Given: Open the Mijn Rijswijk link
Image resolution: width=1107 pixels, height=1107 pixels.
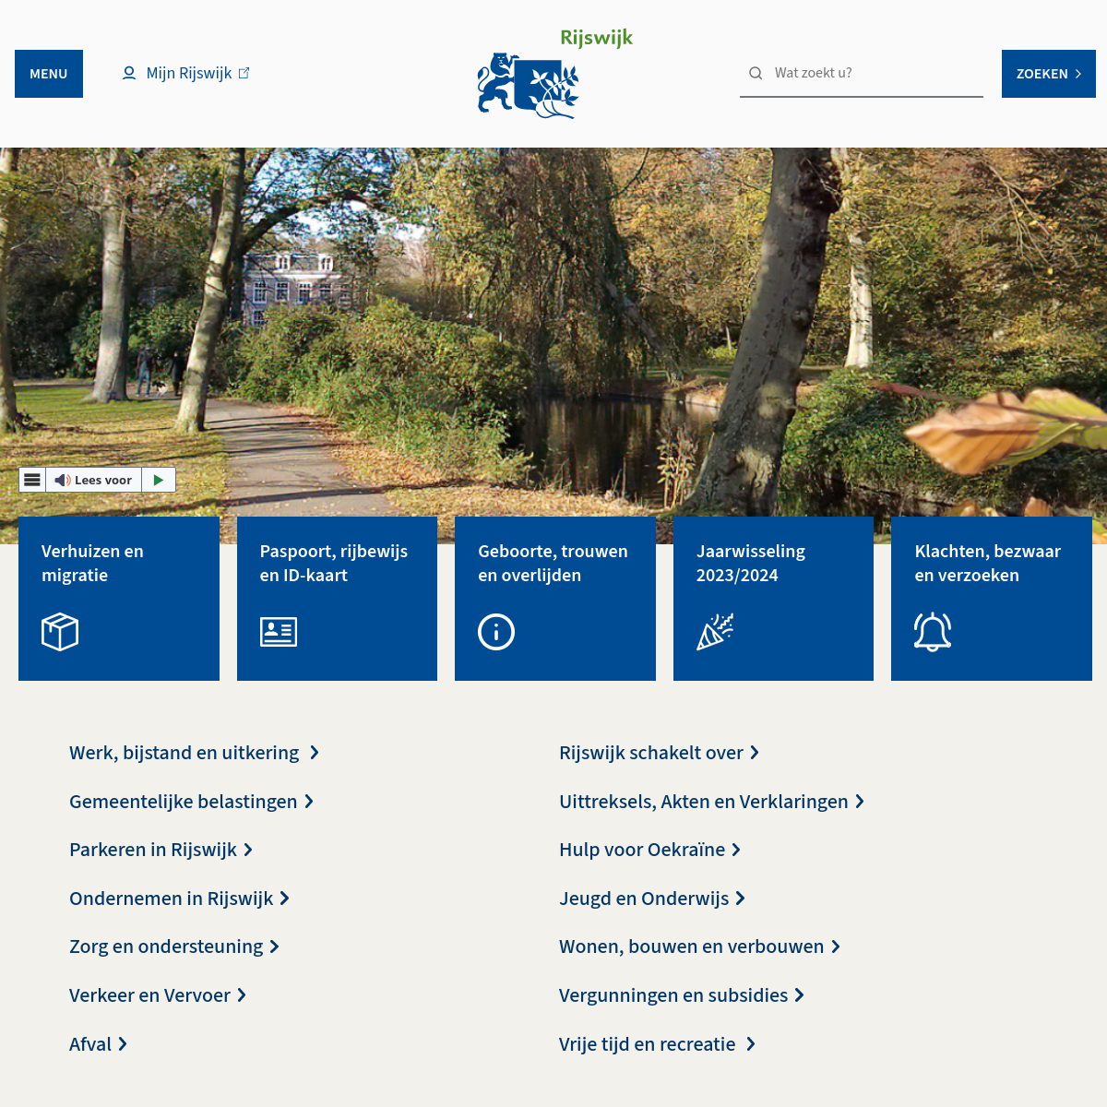Looking at the screenshot, I should pyautogui.click(x=189, y=73).
